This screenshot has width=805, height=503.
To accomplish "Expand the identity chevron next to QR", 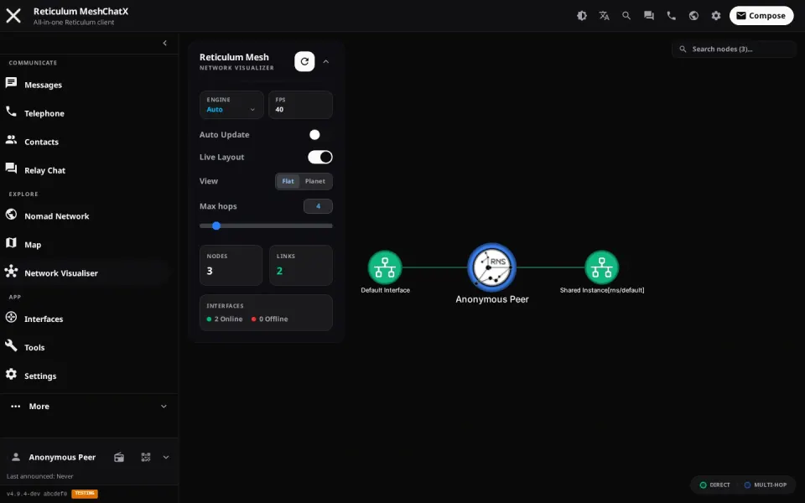I will [166, 458].
